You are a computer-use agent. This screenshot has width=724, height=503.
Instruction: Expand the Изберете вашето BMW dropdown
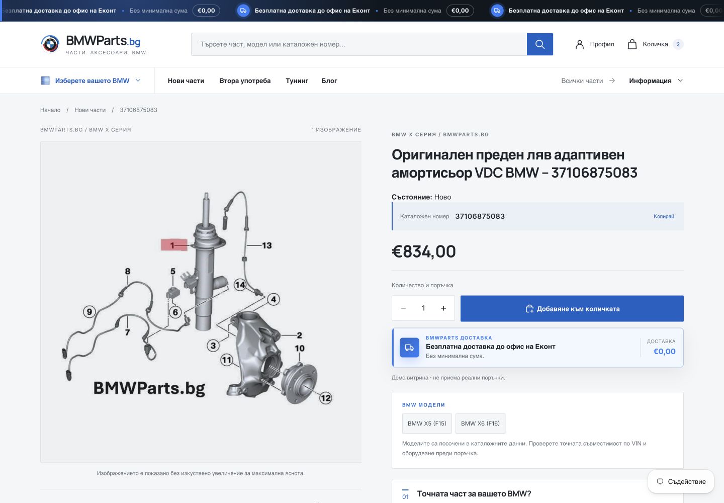coord(90,80)
